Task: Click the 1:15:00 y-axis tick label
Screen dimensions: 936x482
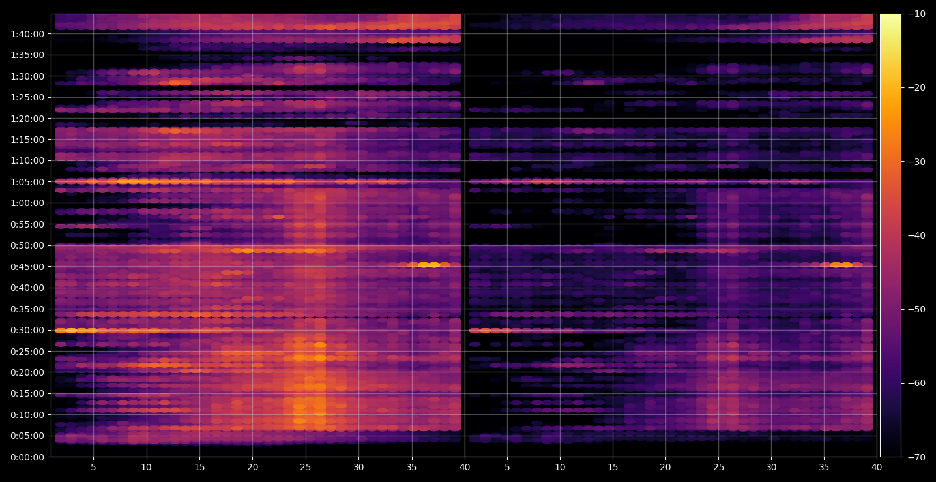Action: [x=27, y=140]
